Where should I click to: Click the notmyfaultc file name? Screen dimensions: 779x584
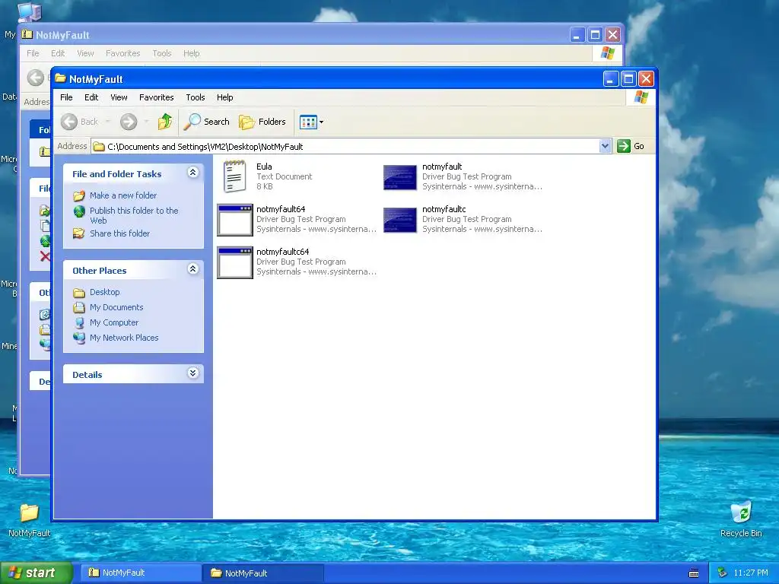pyautogui.click(x=444, y=209)
